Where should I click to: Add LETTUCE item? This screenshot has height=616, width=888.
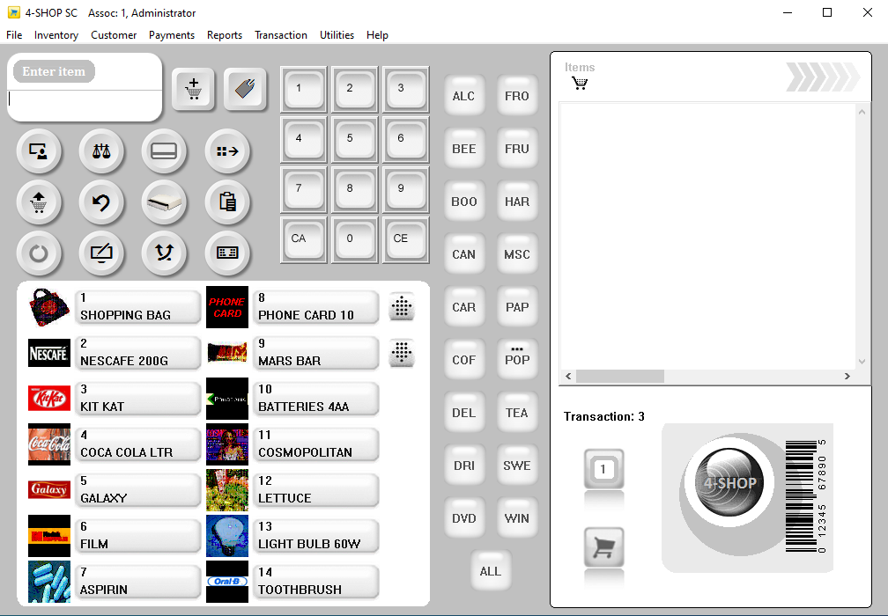point(315,490)
